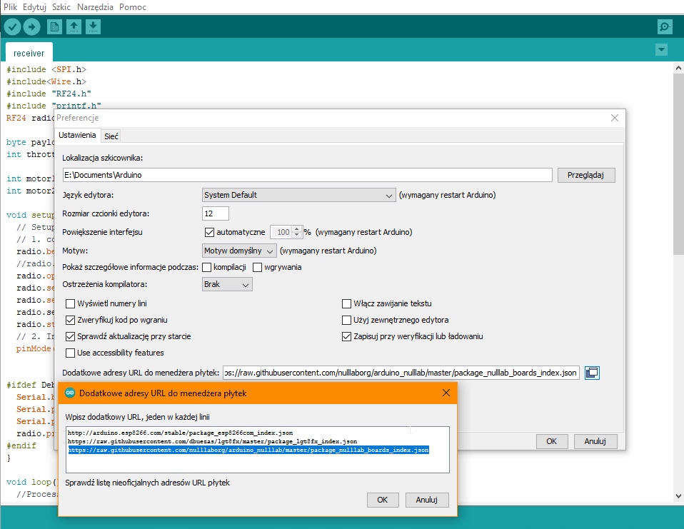Click the board URLs editor window icon
684x529 pixels.
pos(592,373)
